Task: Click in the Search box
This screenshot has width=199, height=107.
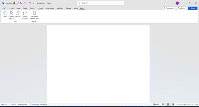Action: tap(101, 3)
